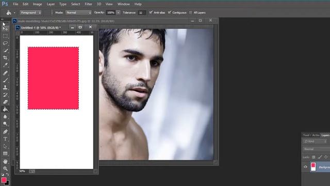Select the Hand tool
The height and width of the screenshot is (186, 330).
click(x=5, y=161)
